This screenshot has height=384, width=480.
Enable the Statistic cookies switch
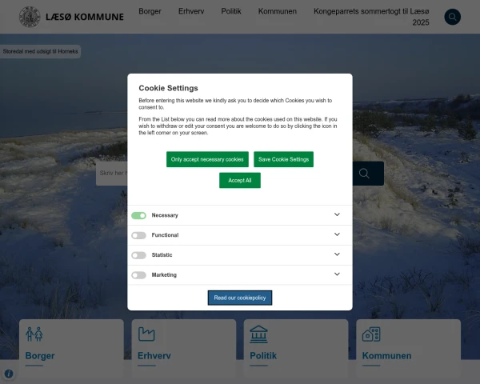[x=138, y=255]
